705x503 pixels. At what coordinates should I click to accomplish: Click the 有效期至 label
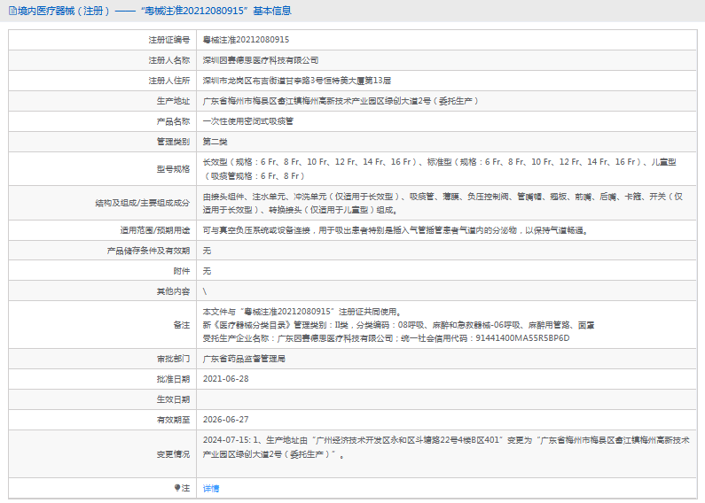click(173, 420)
